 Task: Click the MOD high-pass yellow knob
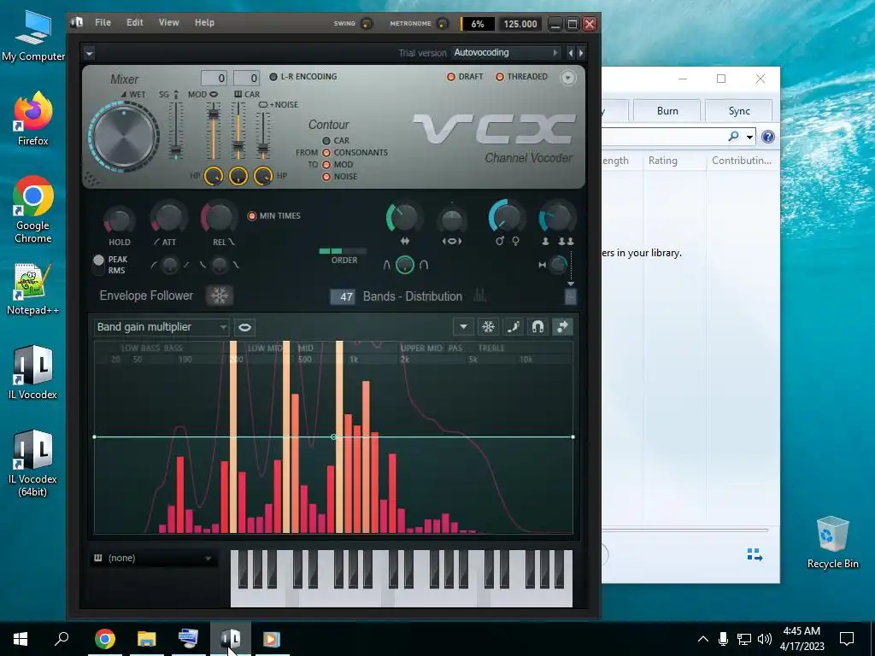(213, 176)
